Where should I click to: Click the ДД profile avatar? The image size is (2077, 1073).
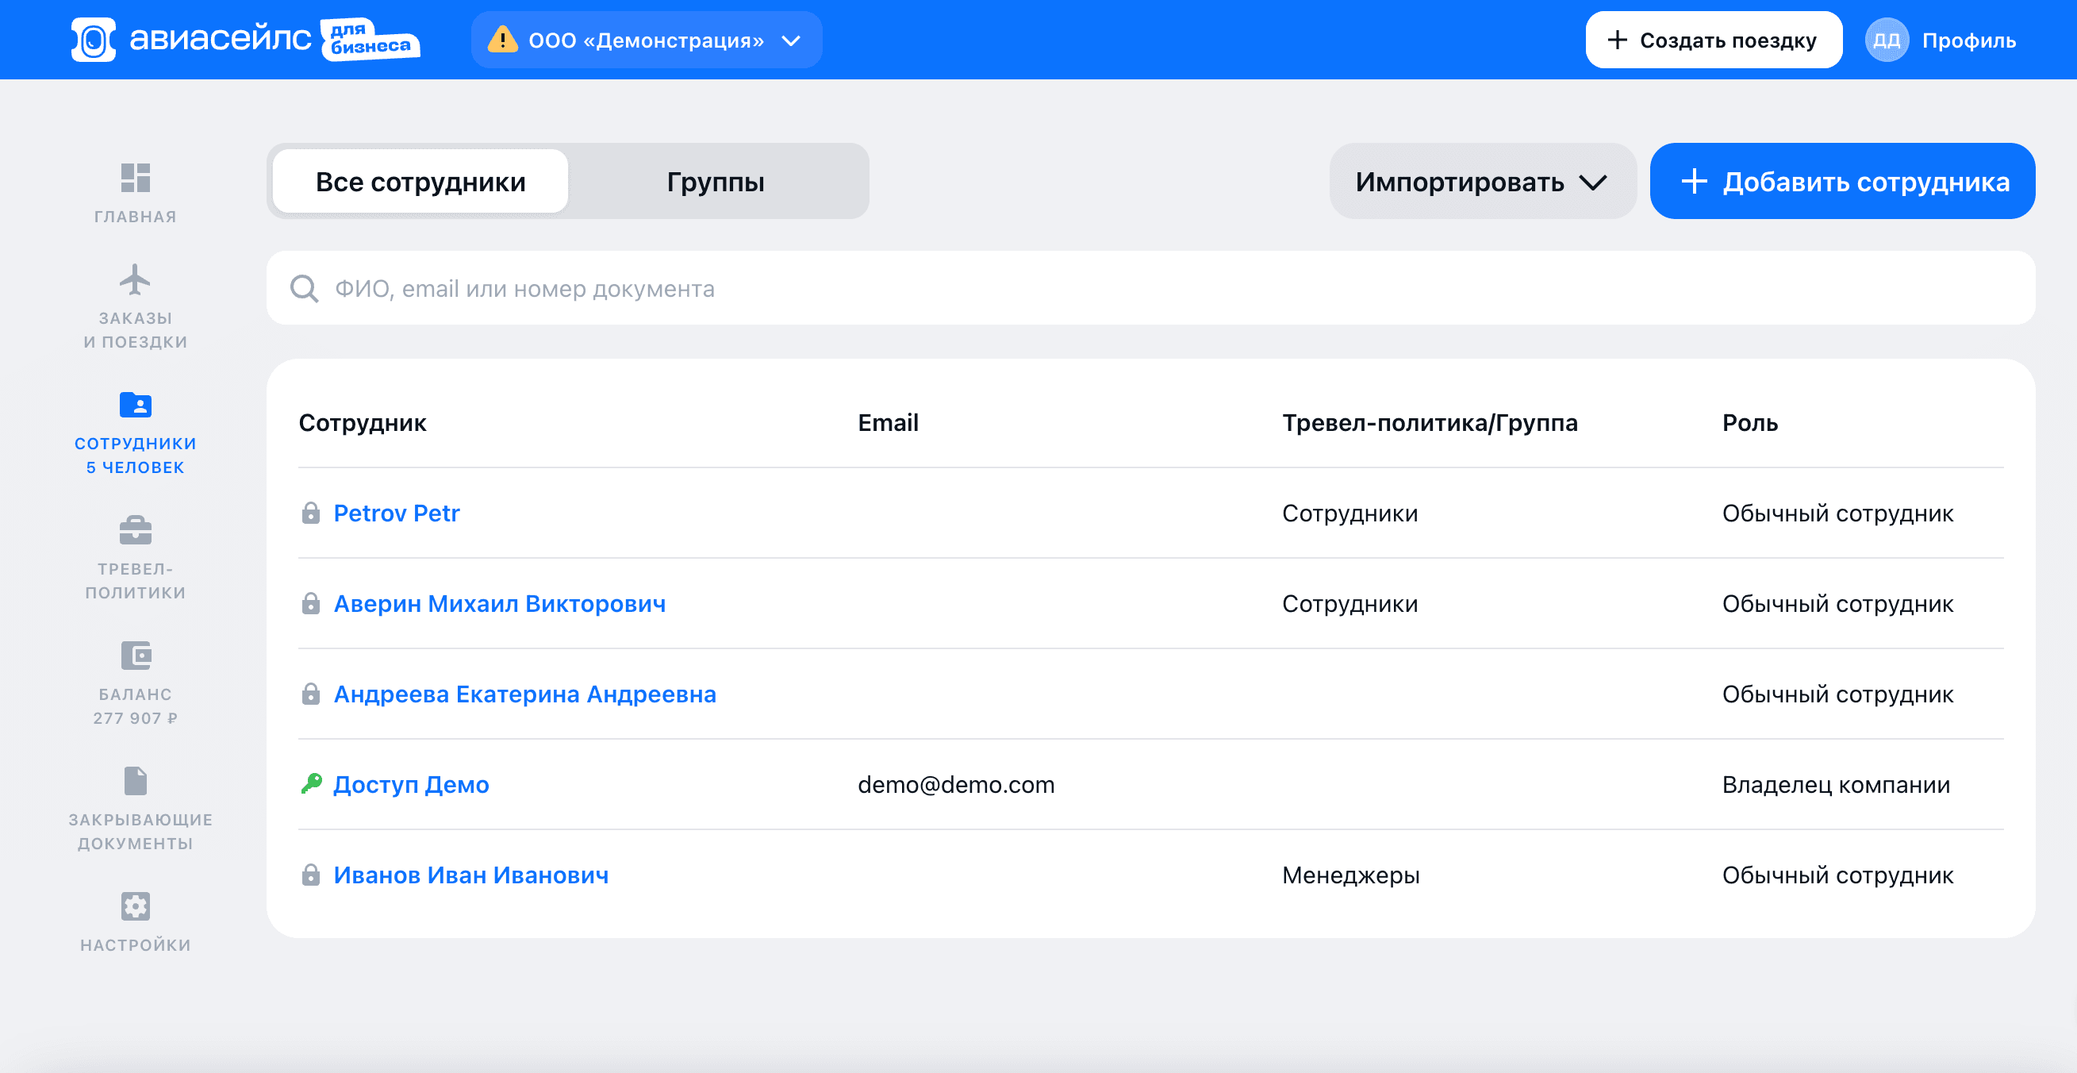pyautogui.click(x=1887, y=39)
